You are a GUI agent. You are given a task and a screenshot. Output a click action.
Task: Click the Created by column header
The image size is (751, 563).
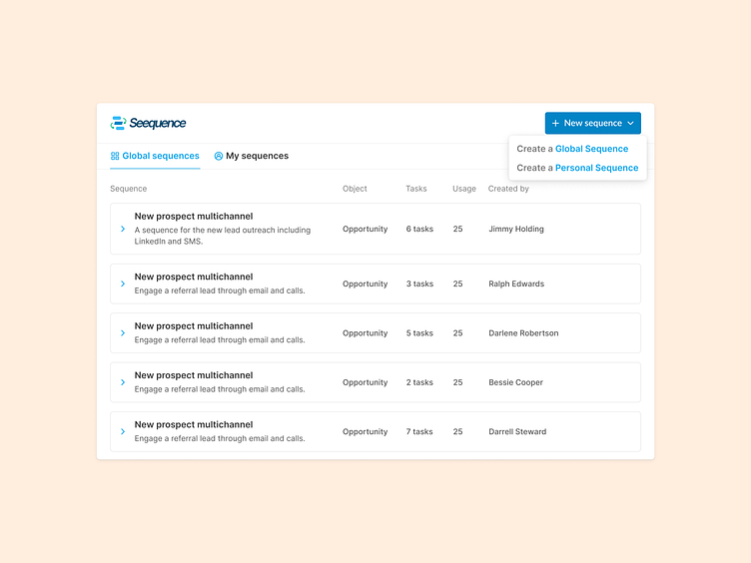[508, 189]
